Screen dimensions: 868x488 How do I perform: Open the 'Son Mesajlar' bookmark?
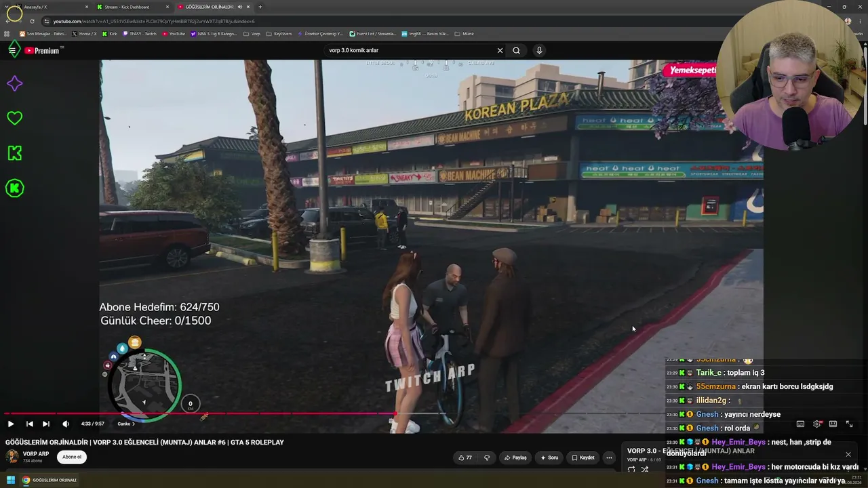(43, 34)
